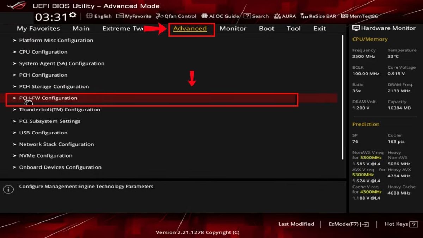
Task: Click the Prediction heading
Action: [x=366, y=124]
